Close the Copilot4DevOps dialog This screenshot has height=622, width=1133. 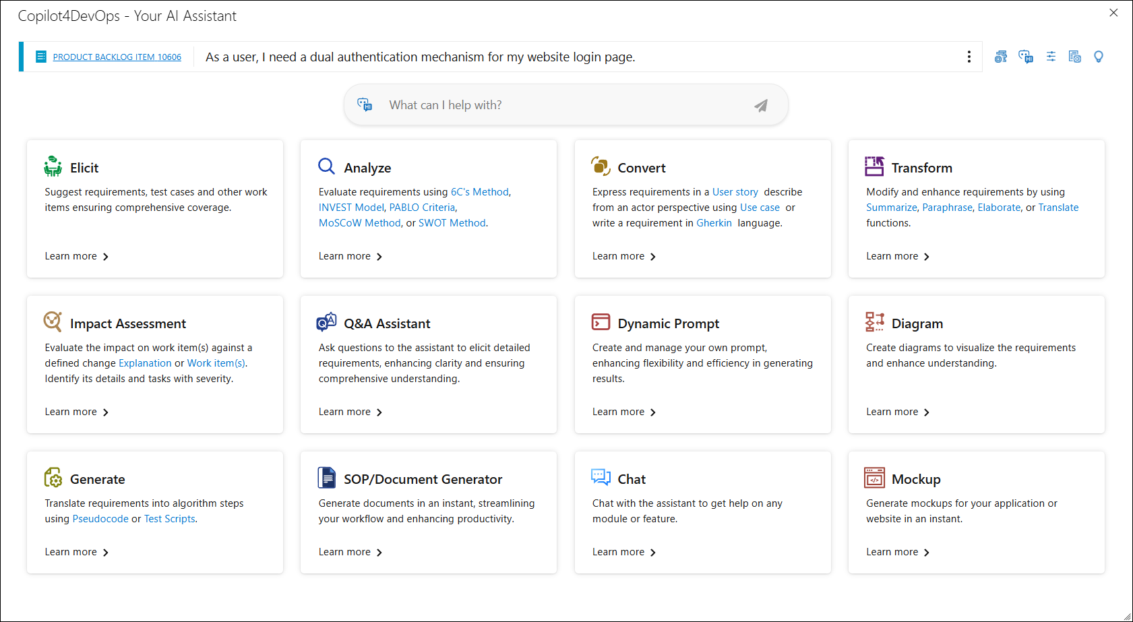tap(1113, 13)
